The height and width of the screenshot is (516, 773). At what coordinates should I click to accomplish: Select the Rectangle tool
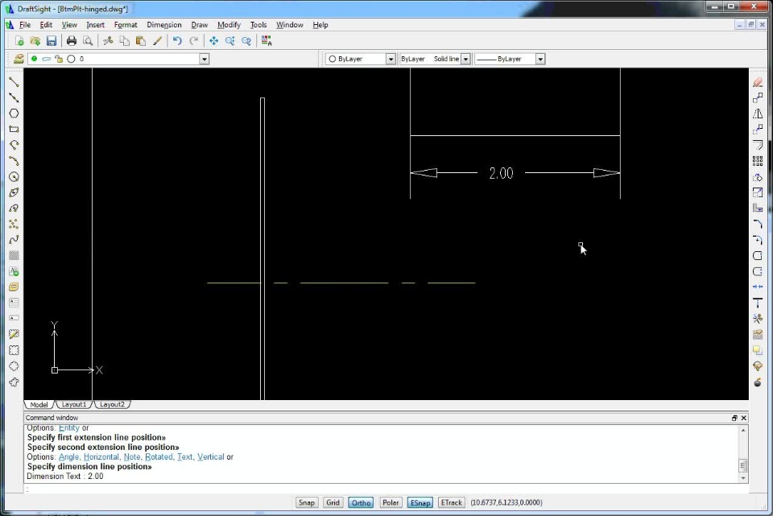(14, 129)
